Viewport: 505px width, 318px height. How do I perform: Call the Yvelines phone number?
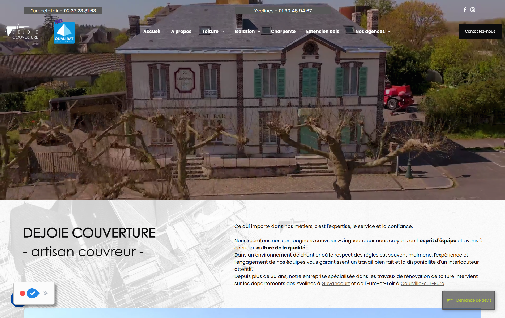283,11
